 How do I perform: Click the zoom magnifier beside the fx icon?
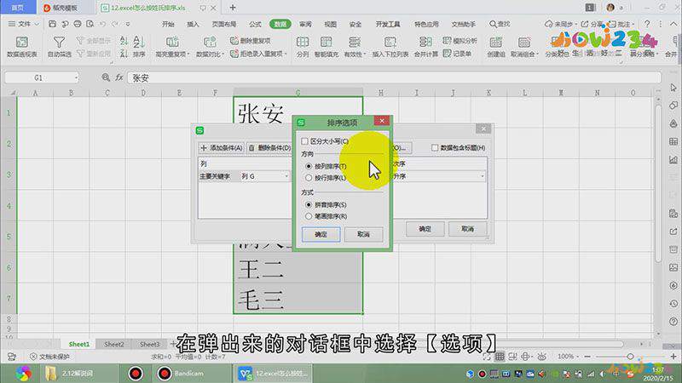tap(106, 77)
